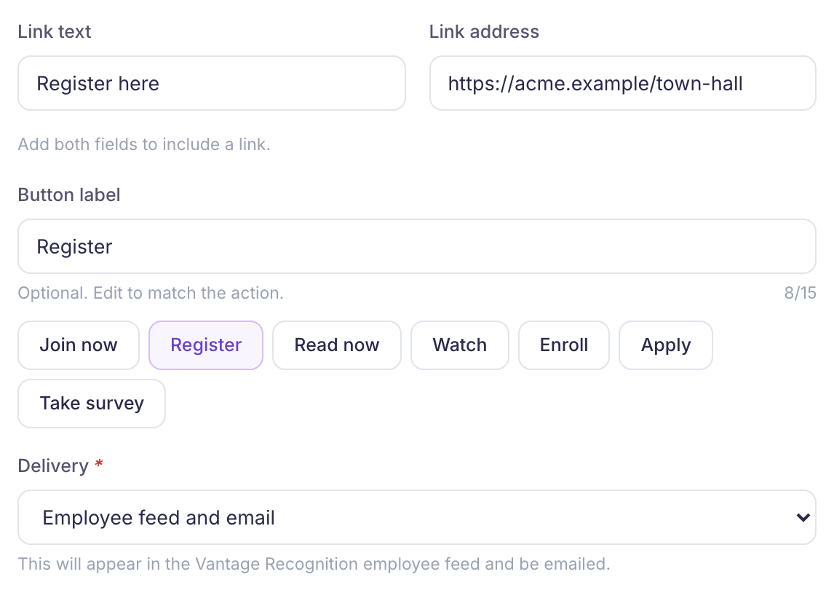
Task: Click the 8/15 character counter
Action: (x=800, y=293)
